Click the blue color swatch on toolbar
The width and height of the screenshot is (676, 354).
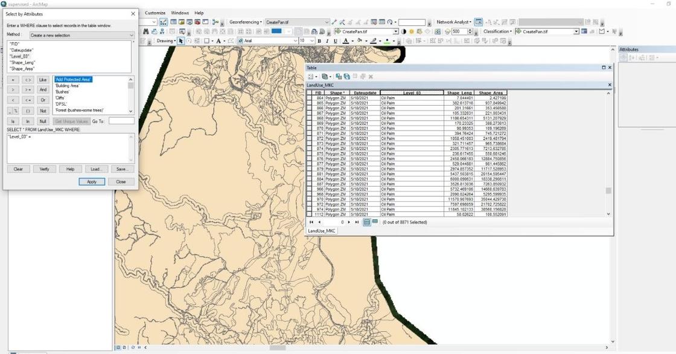click(276, 31)
